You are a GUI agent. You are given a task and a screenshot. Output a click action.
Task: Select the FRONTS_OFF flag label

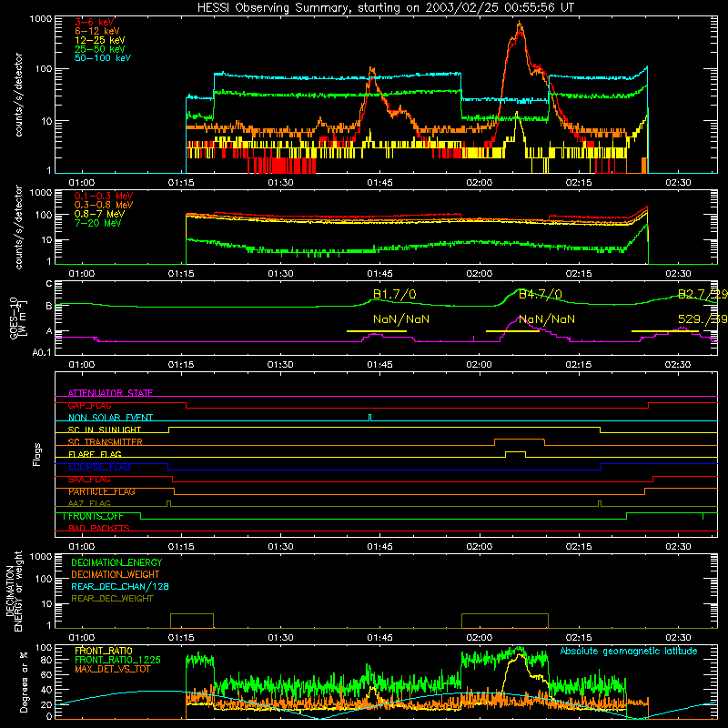click(x=94, y=516)
